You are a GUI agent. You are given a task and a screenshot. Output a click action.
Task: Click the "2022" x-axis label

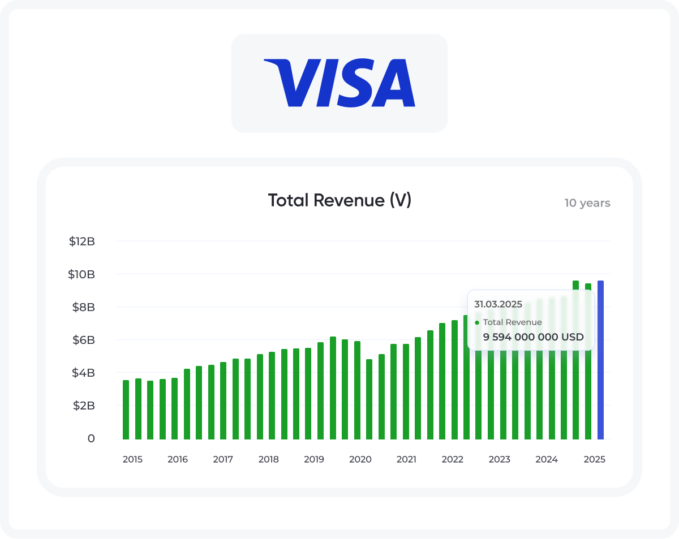pos(453,459)
